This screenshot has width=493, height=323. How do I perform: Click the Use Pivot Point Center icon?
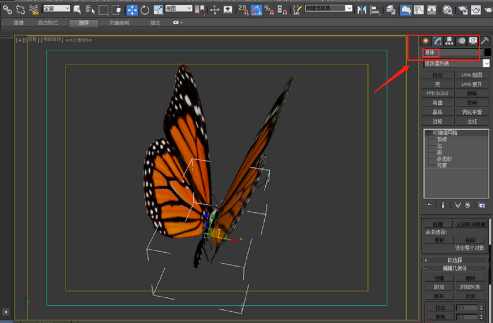click(x=199, y=10)
